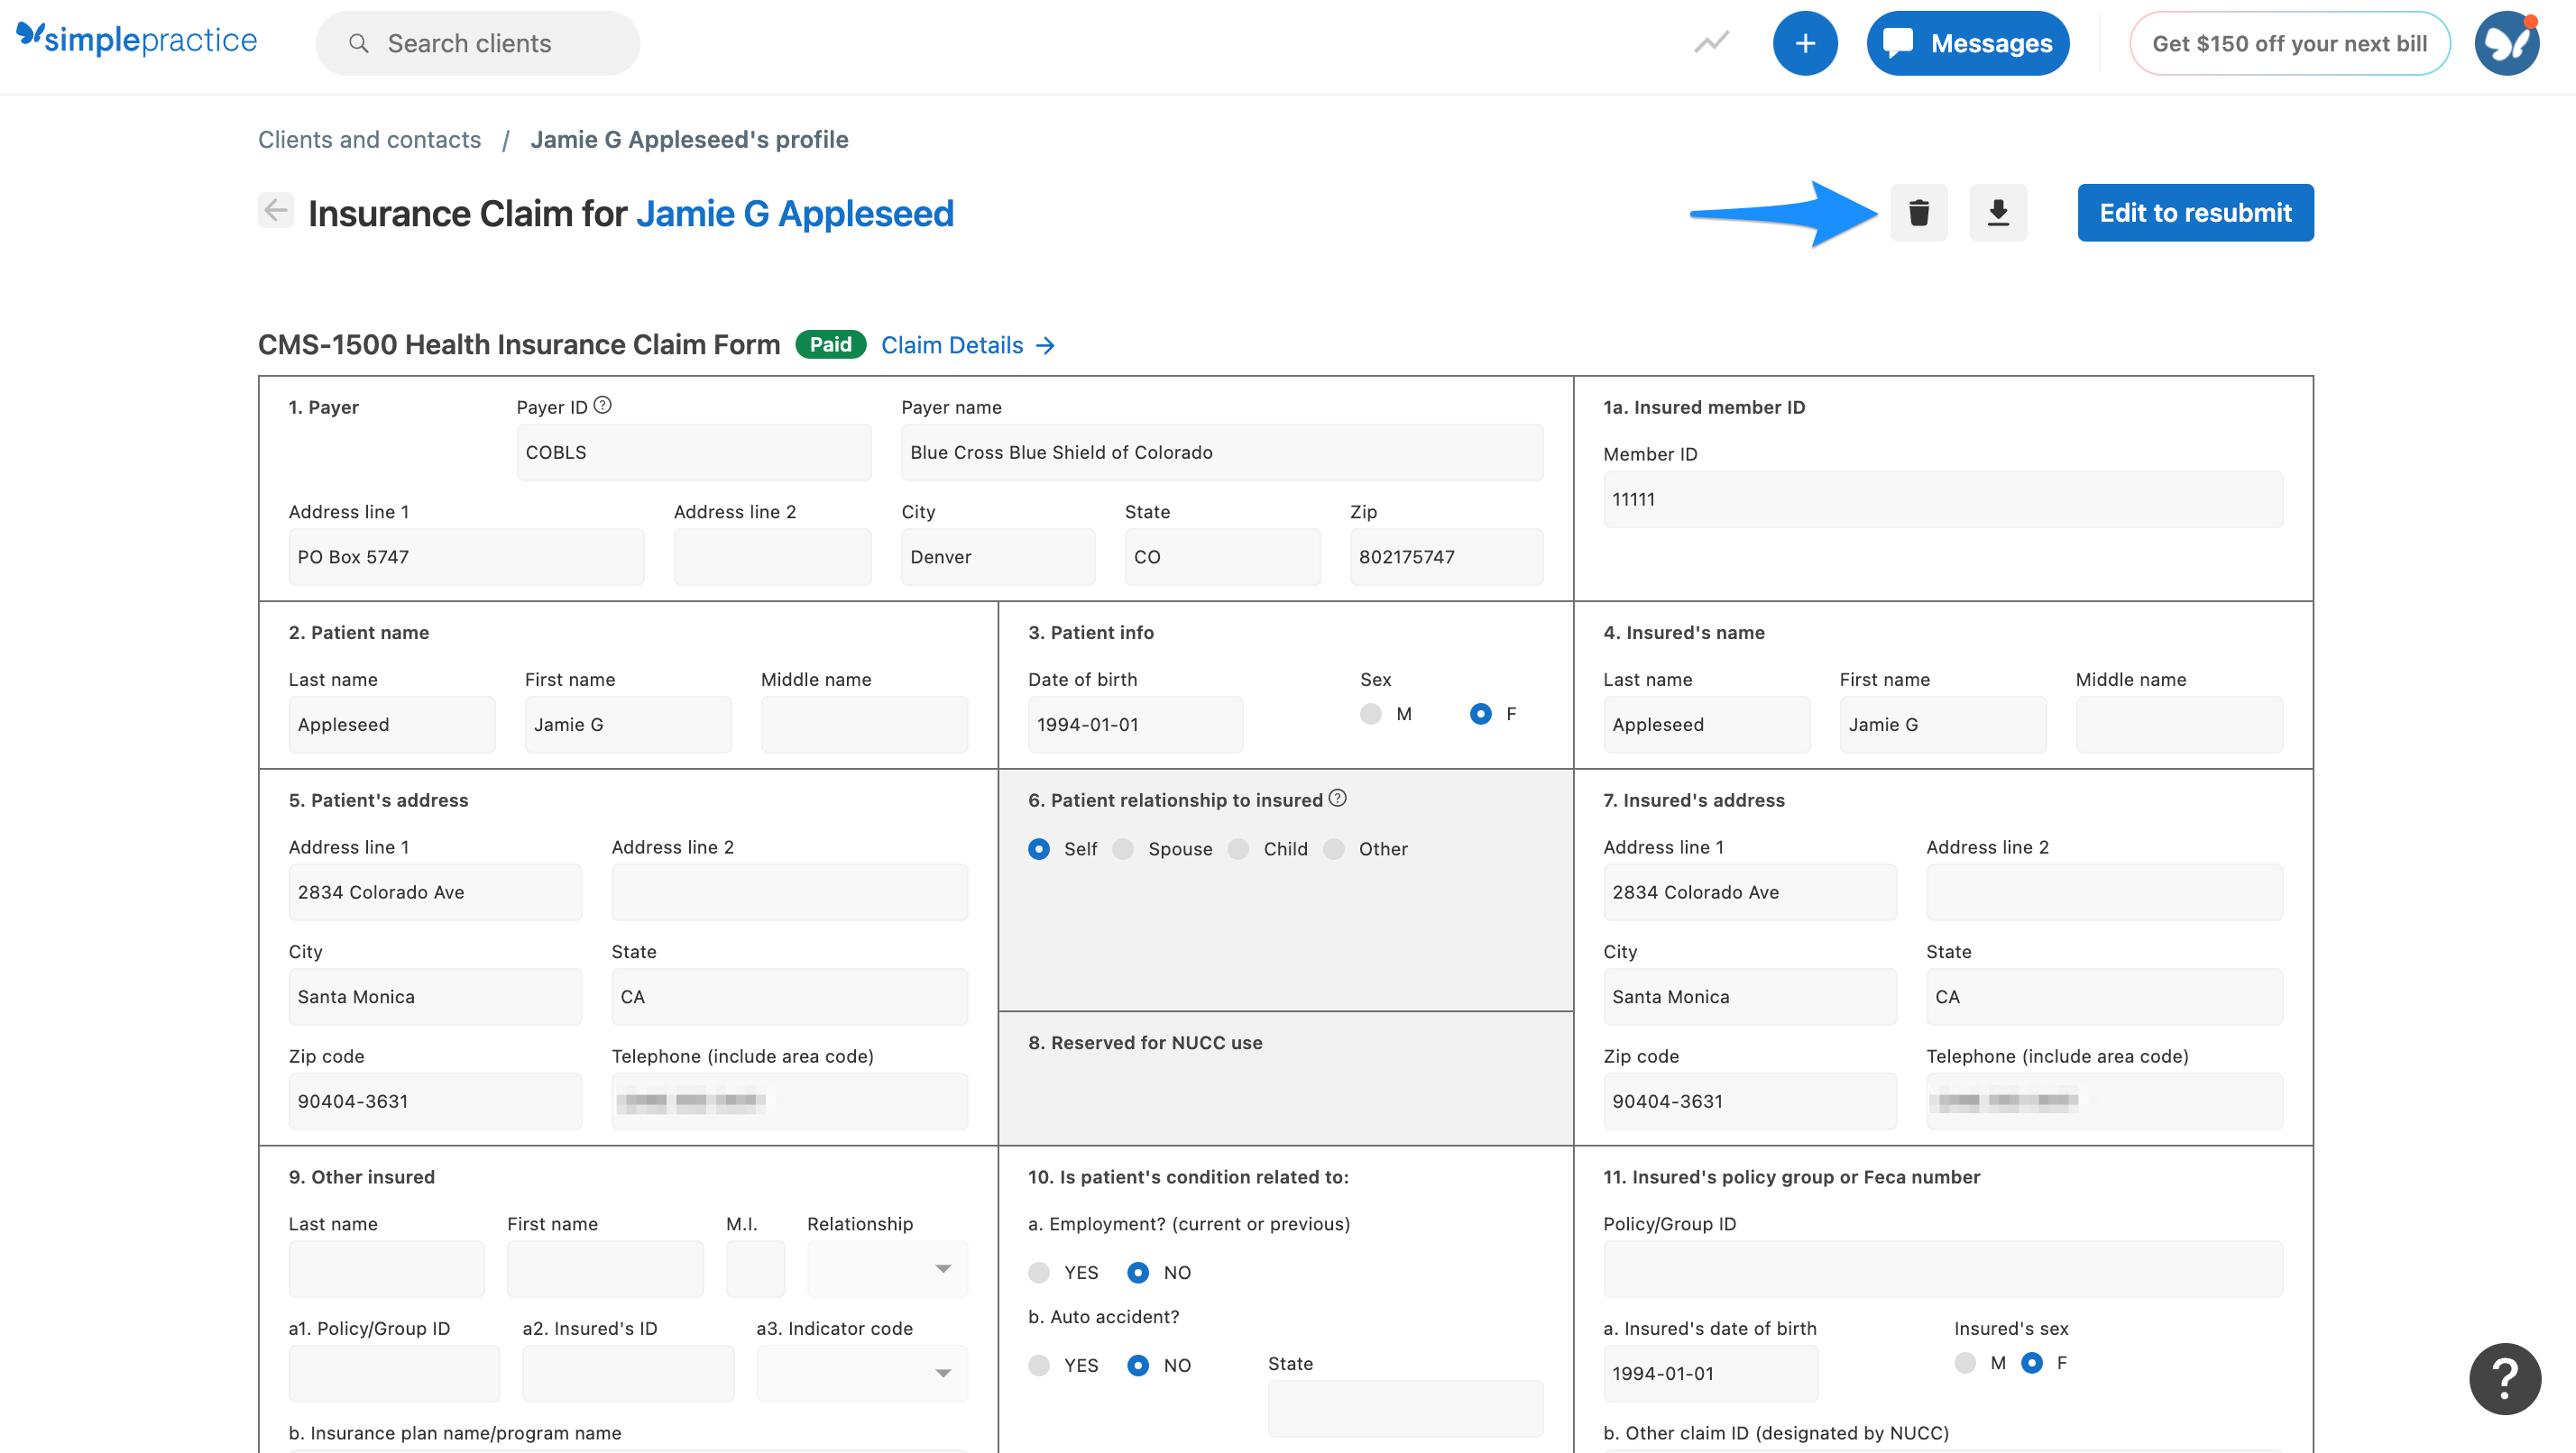Click the Member ID field
This screenshot has width=2576, height=1453.
click(x=1943, y=498)
